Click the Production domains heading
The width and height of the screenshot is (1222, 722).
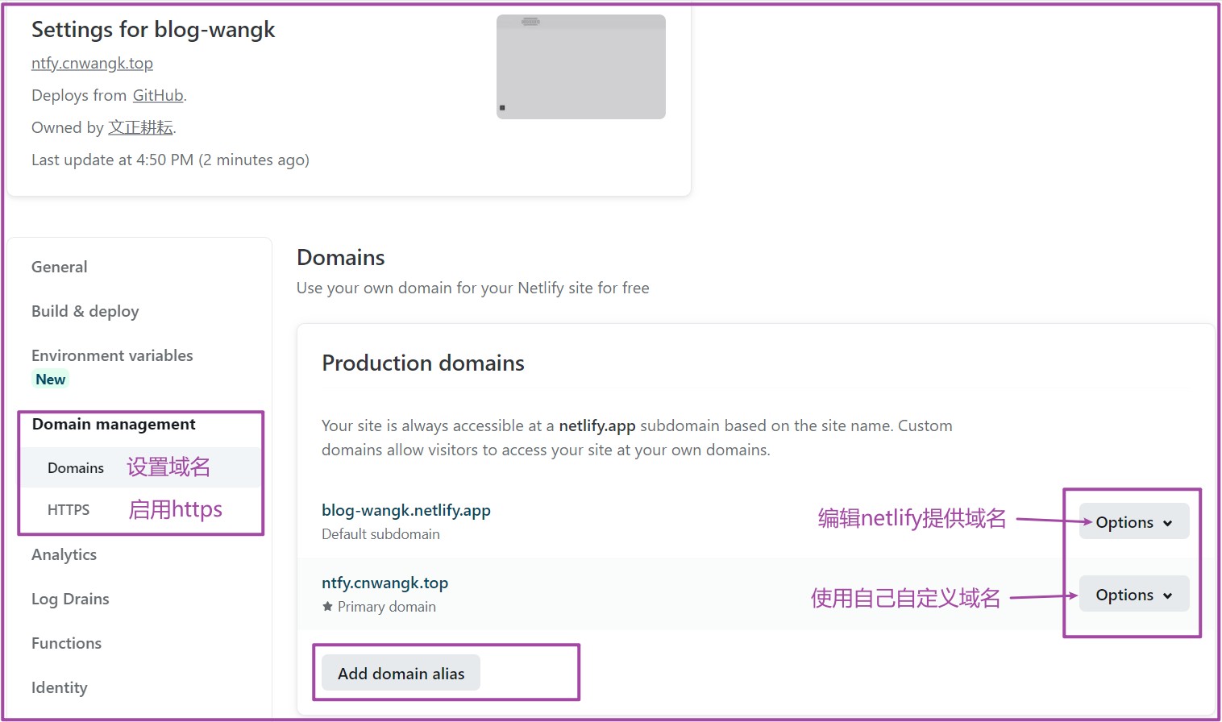pos(423,363)
